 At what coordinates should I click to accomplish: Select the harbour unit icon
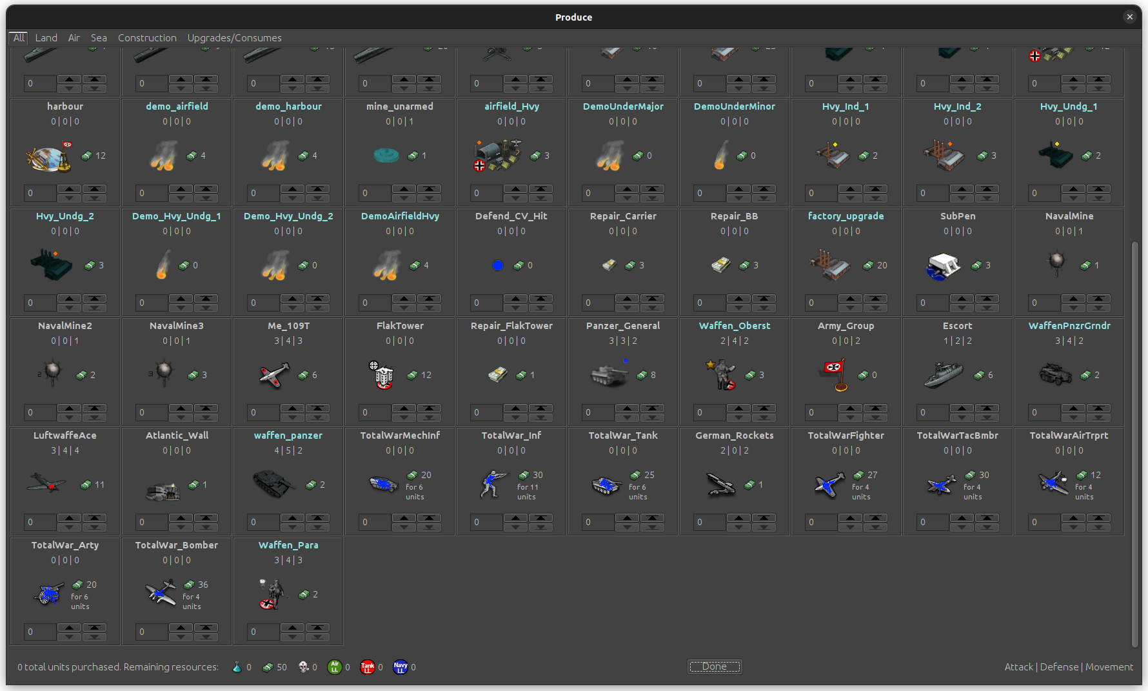48,157
